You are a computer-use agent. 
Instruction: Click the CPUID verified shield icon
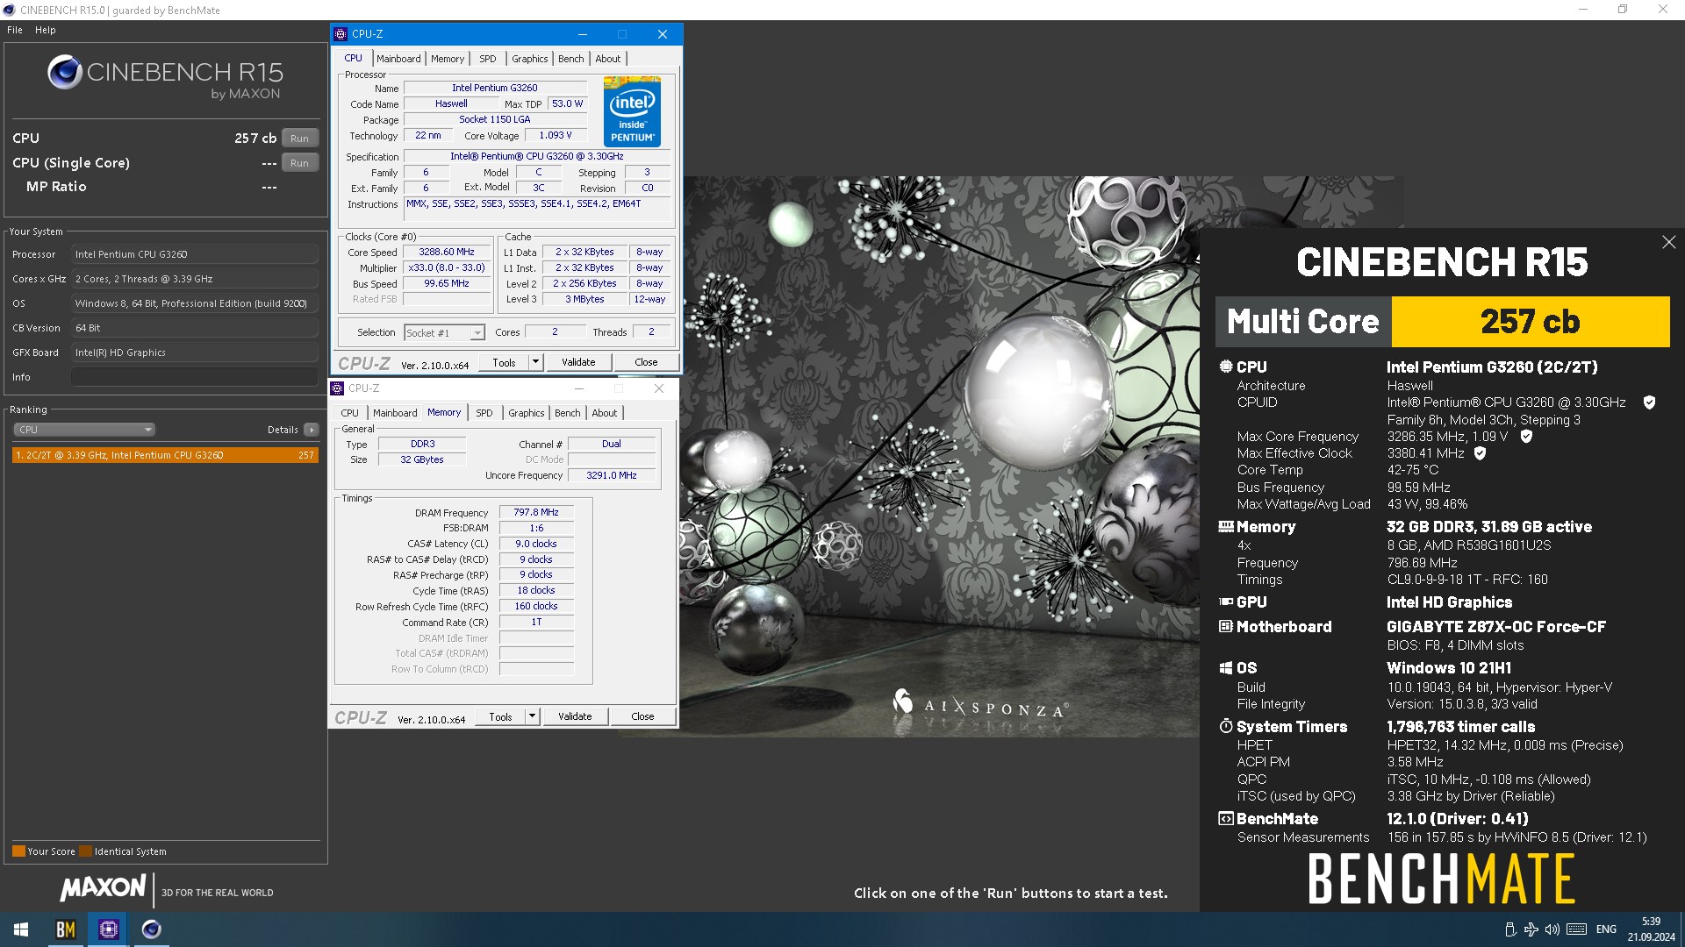click(x=1649, y=402)
